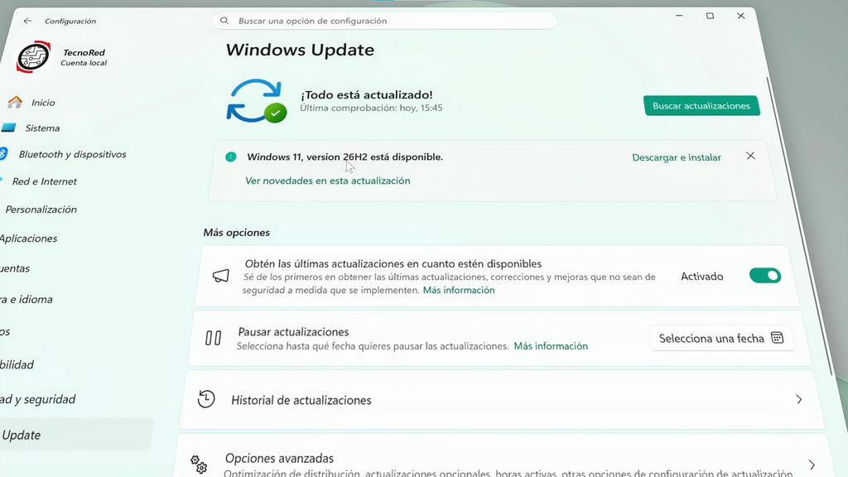Image resolution: width=848 pixels, height=477 pixels.
Task: Click the clock history icon
Action: click(x=206, y=399)
